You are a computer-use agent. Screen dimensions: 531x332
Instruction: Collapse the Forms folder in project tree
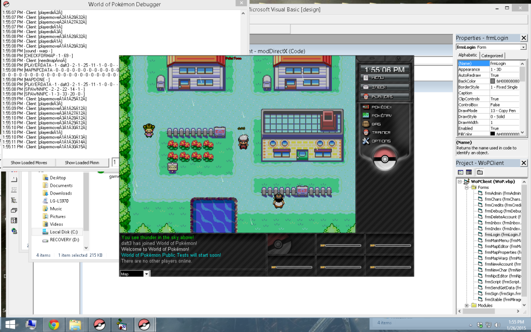[x=467, y=187]
